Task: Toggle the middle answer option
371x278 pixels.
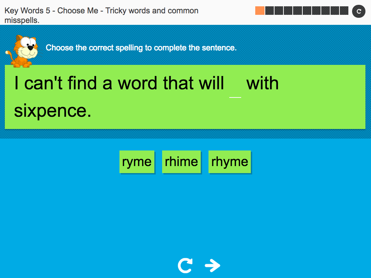Action: point(181,161)
